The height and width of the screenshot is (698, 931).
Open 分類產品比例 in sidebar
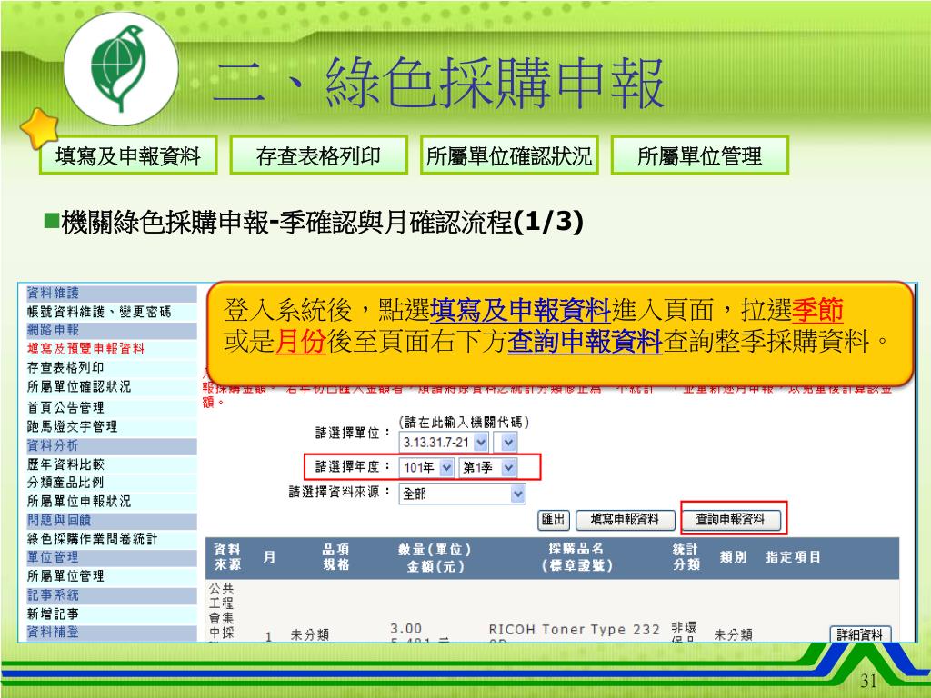(65, 483)
